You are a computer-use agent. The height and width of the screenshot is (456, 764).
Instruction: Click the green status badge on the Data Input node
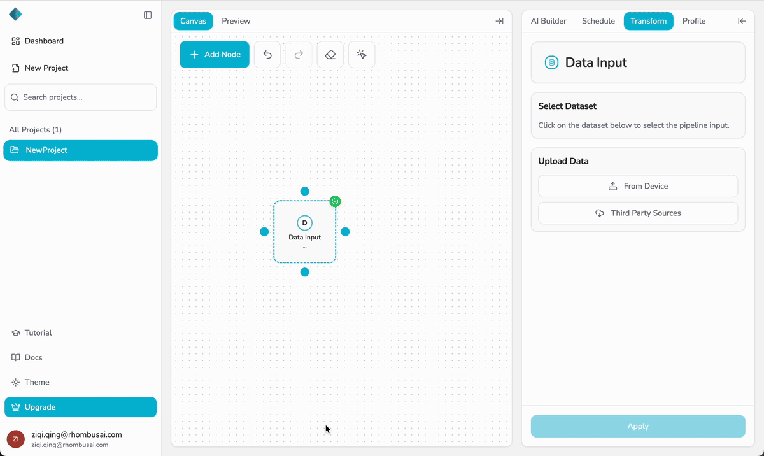click(335, 201)
